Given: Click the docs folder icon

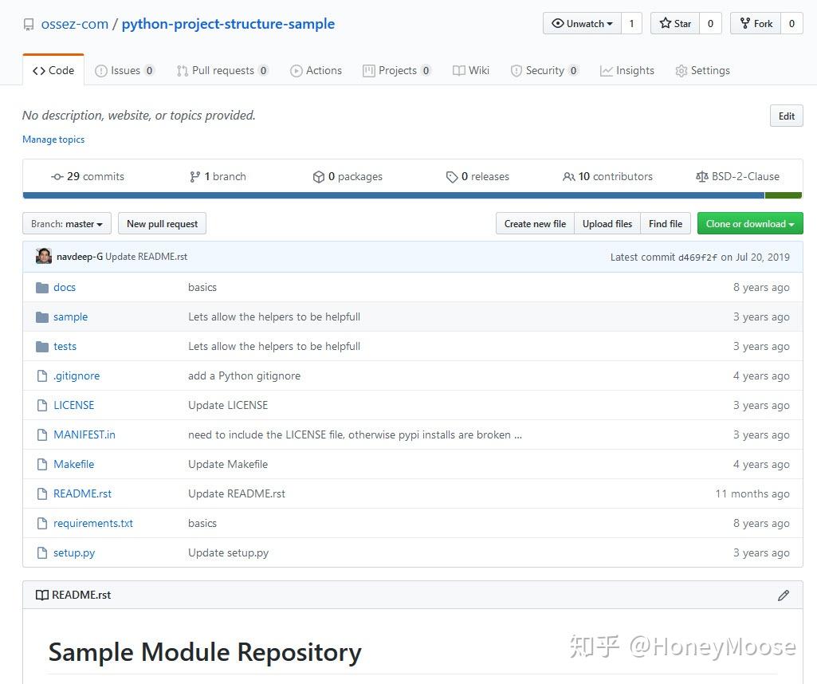Looking at the screenshot, I should coord(42,288).
